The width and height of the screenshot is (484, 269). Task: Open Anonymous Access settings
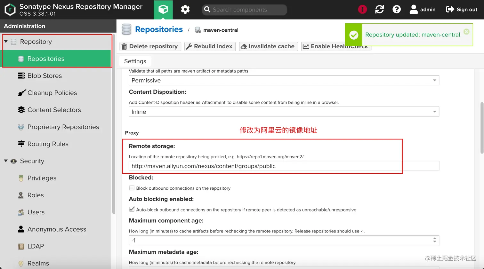(57, 229)
